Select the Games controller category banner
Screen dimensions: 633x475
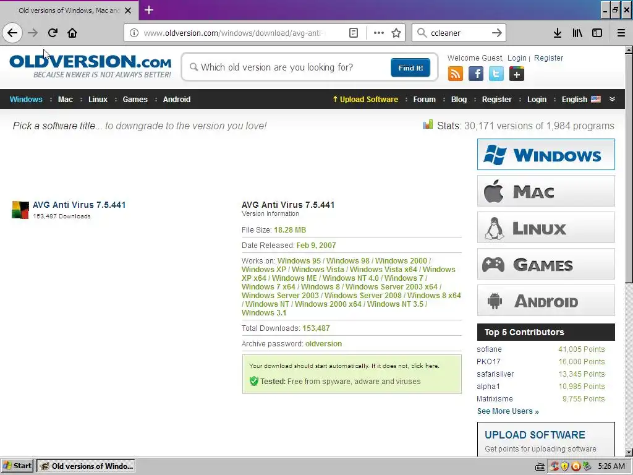pos(546,264)
